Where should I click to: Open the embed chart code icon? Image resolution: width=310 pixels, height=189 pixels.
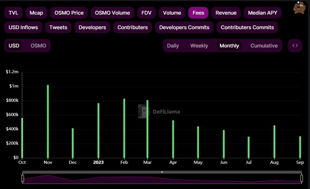pyautogui.click(x=295, y=45)
